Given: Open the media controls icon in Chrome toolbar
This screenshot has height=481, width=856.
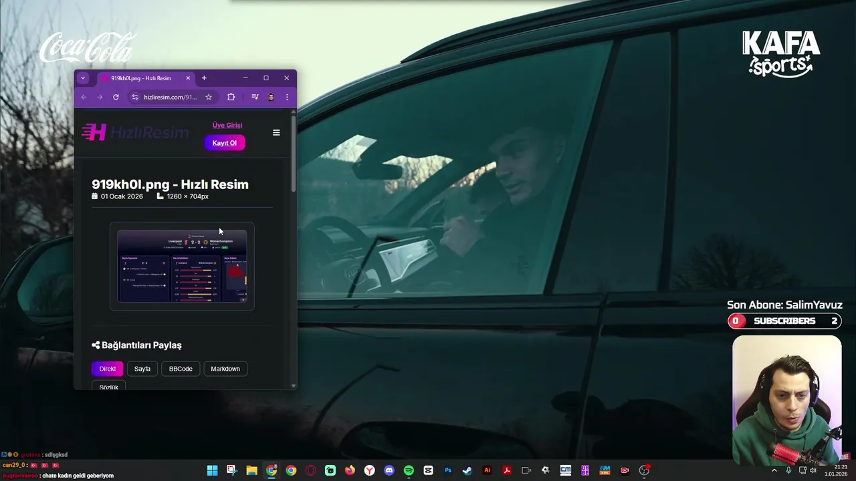Looking at the screenshot, I should click(255, 97).
